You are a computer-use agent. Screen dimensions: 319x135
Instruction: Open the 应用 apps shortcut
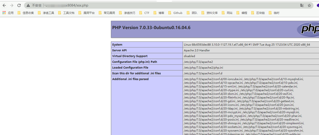tap(8, 13)
